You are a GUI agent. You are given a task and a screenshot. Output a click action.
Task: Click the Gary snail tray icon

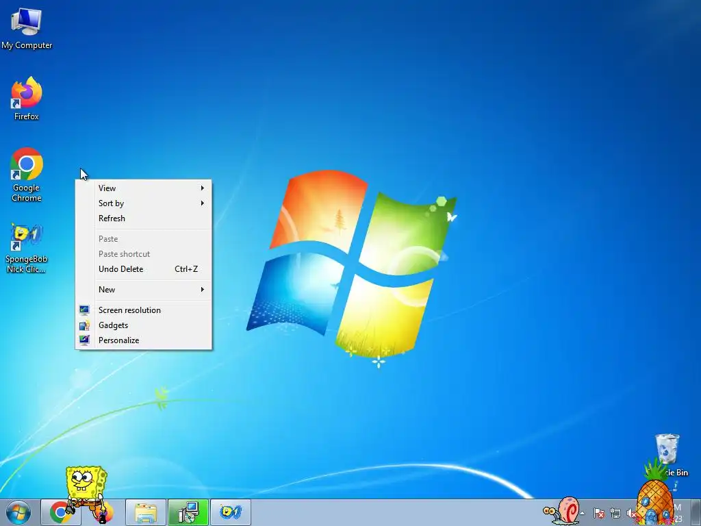(x=561, y=510)
